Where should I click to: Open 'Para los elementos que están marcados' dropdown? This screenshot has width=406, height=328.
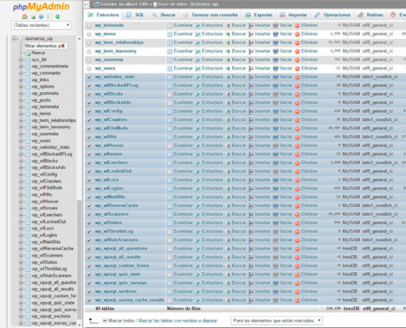[277, 321]
